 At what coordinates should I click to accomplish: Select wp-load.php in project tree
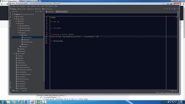[20, 81]
